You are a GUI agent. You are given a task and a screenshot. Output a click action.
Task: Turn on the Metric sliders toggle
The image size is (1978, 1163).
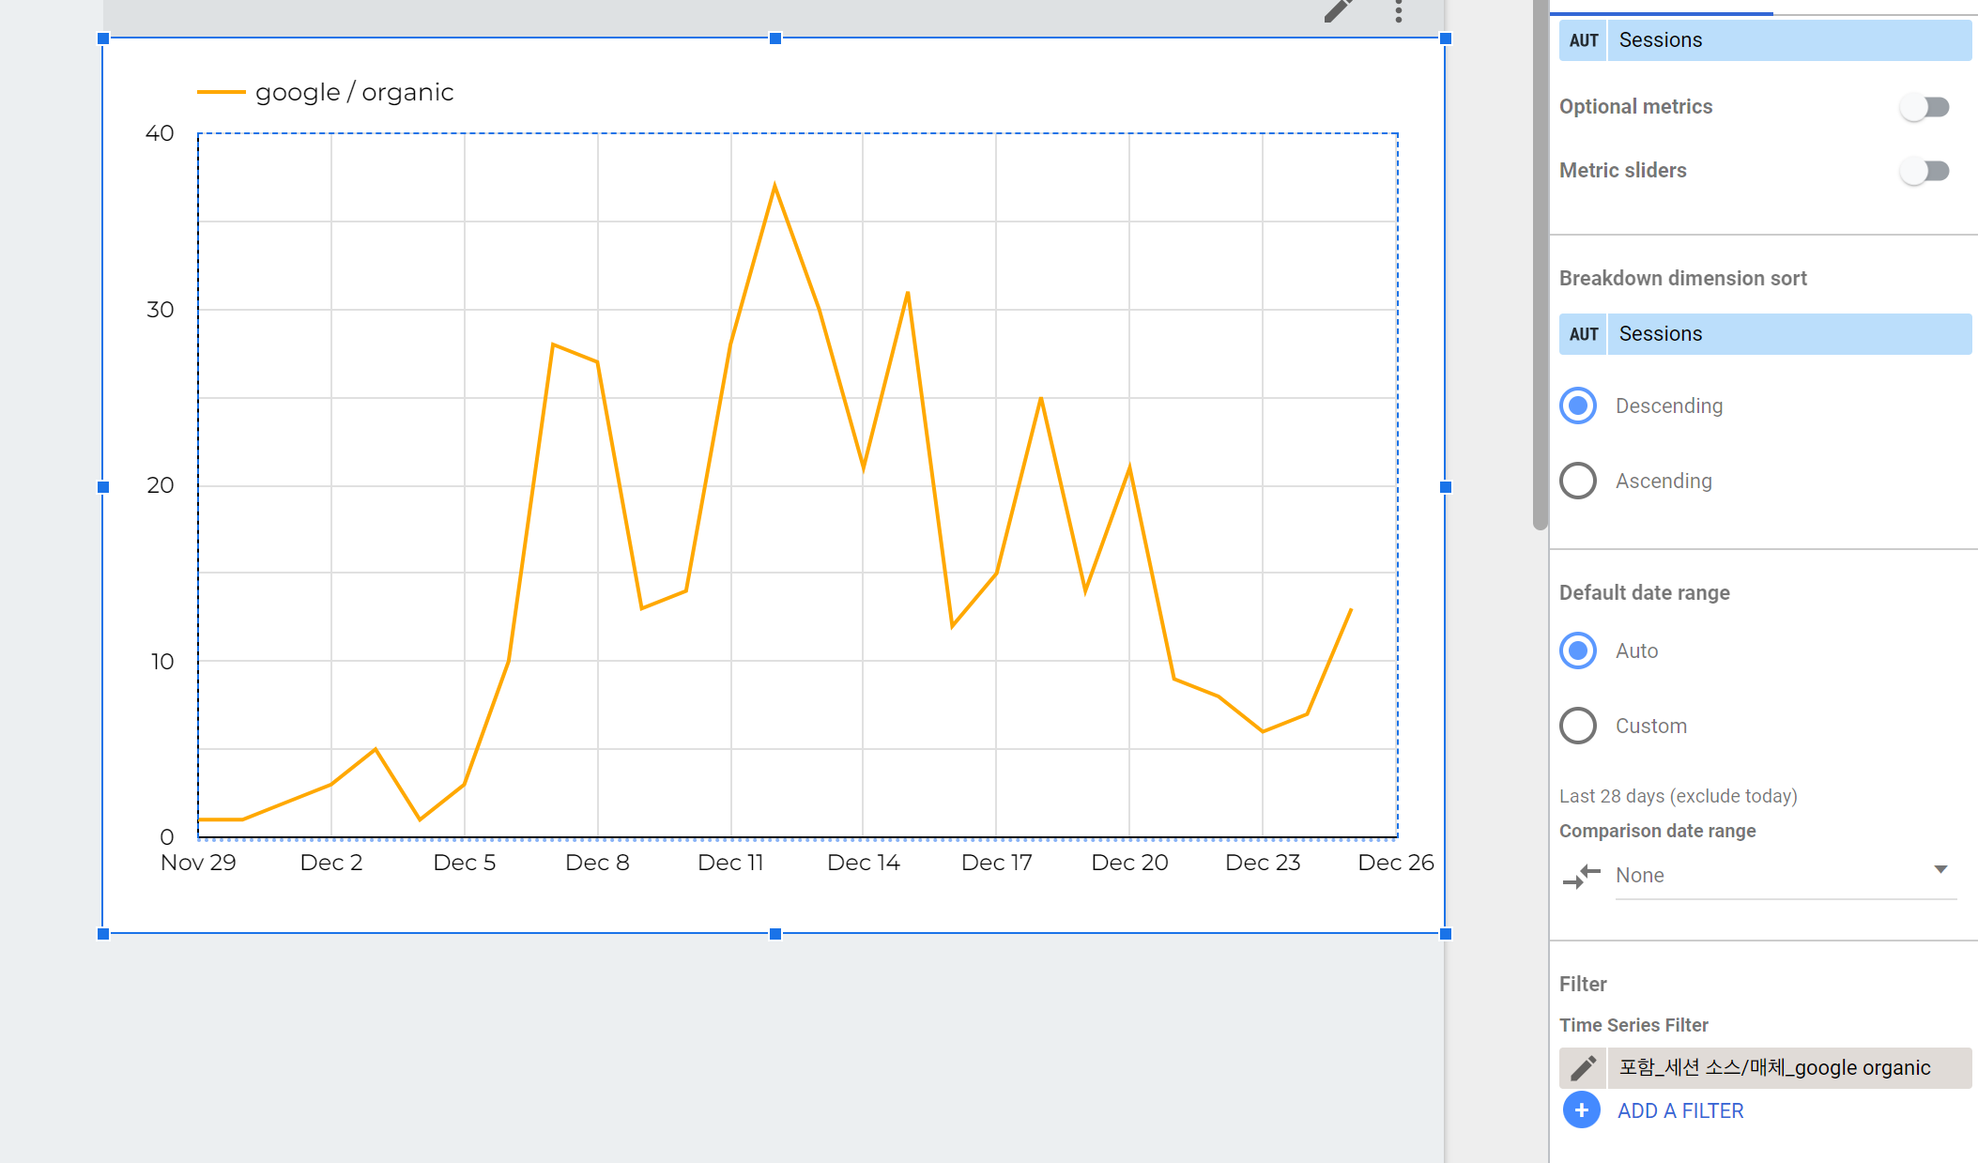point(1924,171)
